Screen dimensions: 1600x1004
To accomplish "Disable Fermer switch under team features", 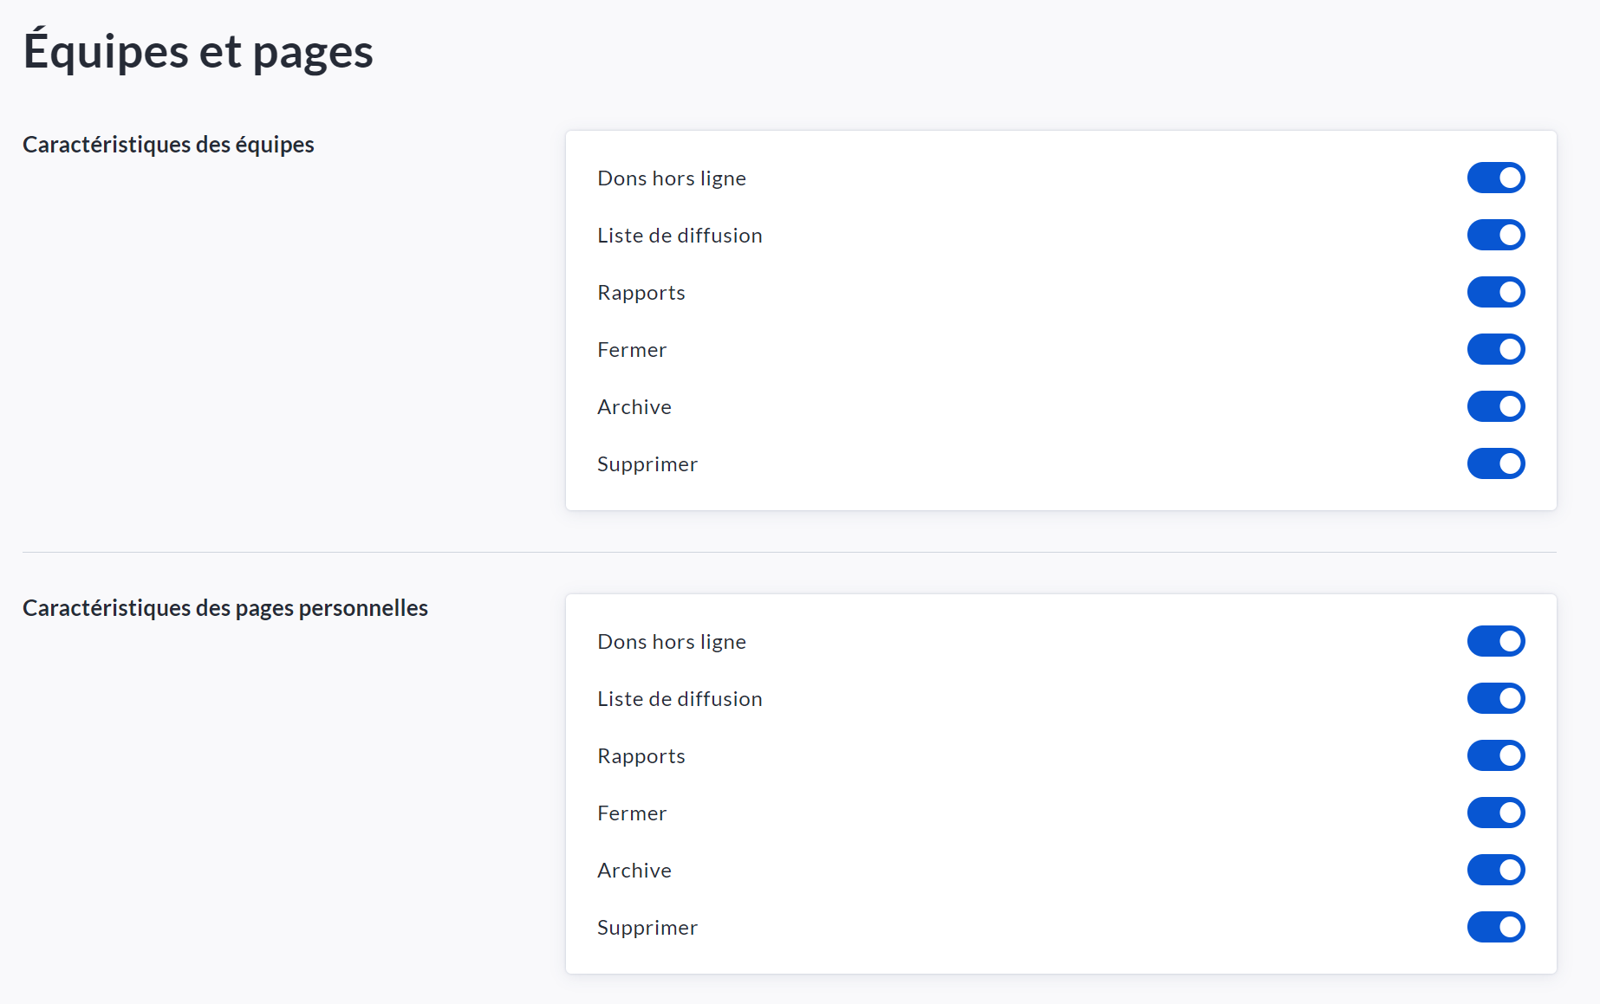I will point(1495,349).
